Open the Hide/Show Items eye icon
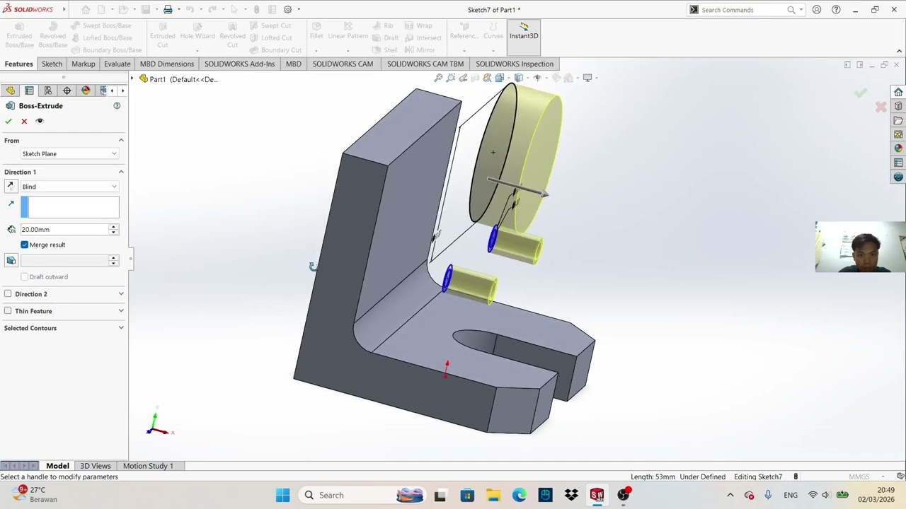 click(537, 78)
